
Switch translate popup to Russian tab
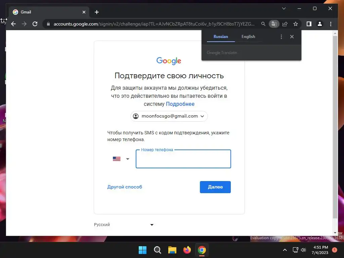[x=221, y=37]
